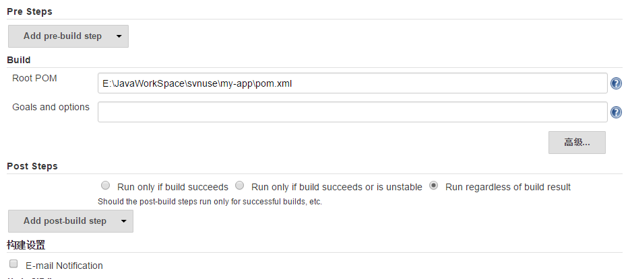Click the Post Steps section heading
628x279 pixels.
[x=32, y=166]
